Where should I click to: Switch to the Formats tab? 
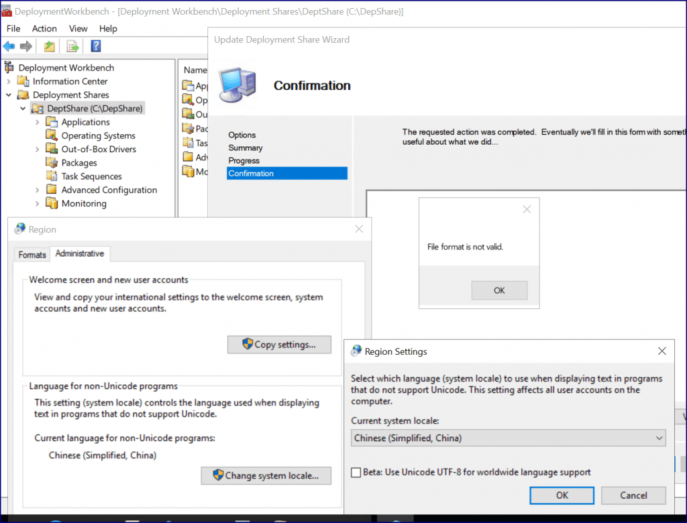pyautogui.click(x=32, y=255)
